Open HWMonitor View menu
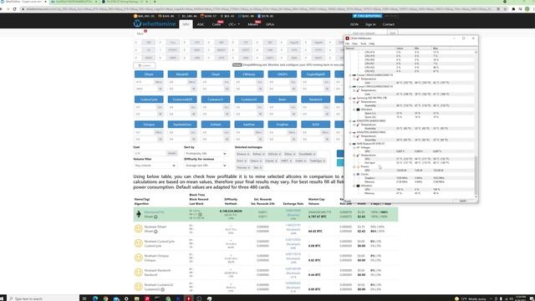This screenshot has height=301, width=535. [x=354, y=43]
